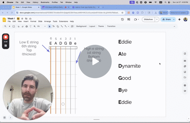Star the Week 1 presentation

click(22, 18)
